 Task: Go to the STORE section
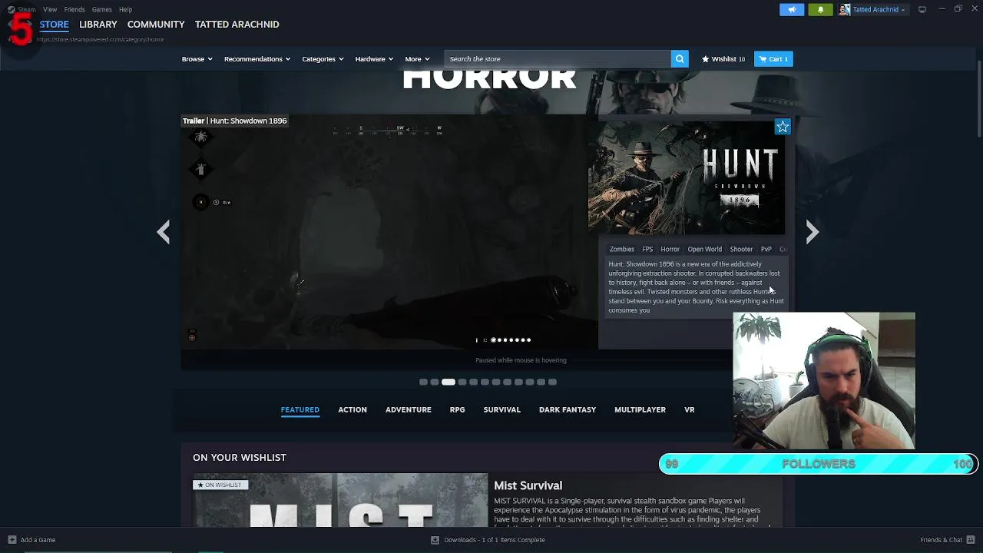55,25
